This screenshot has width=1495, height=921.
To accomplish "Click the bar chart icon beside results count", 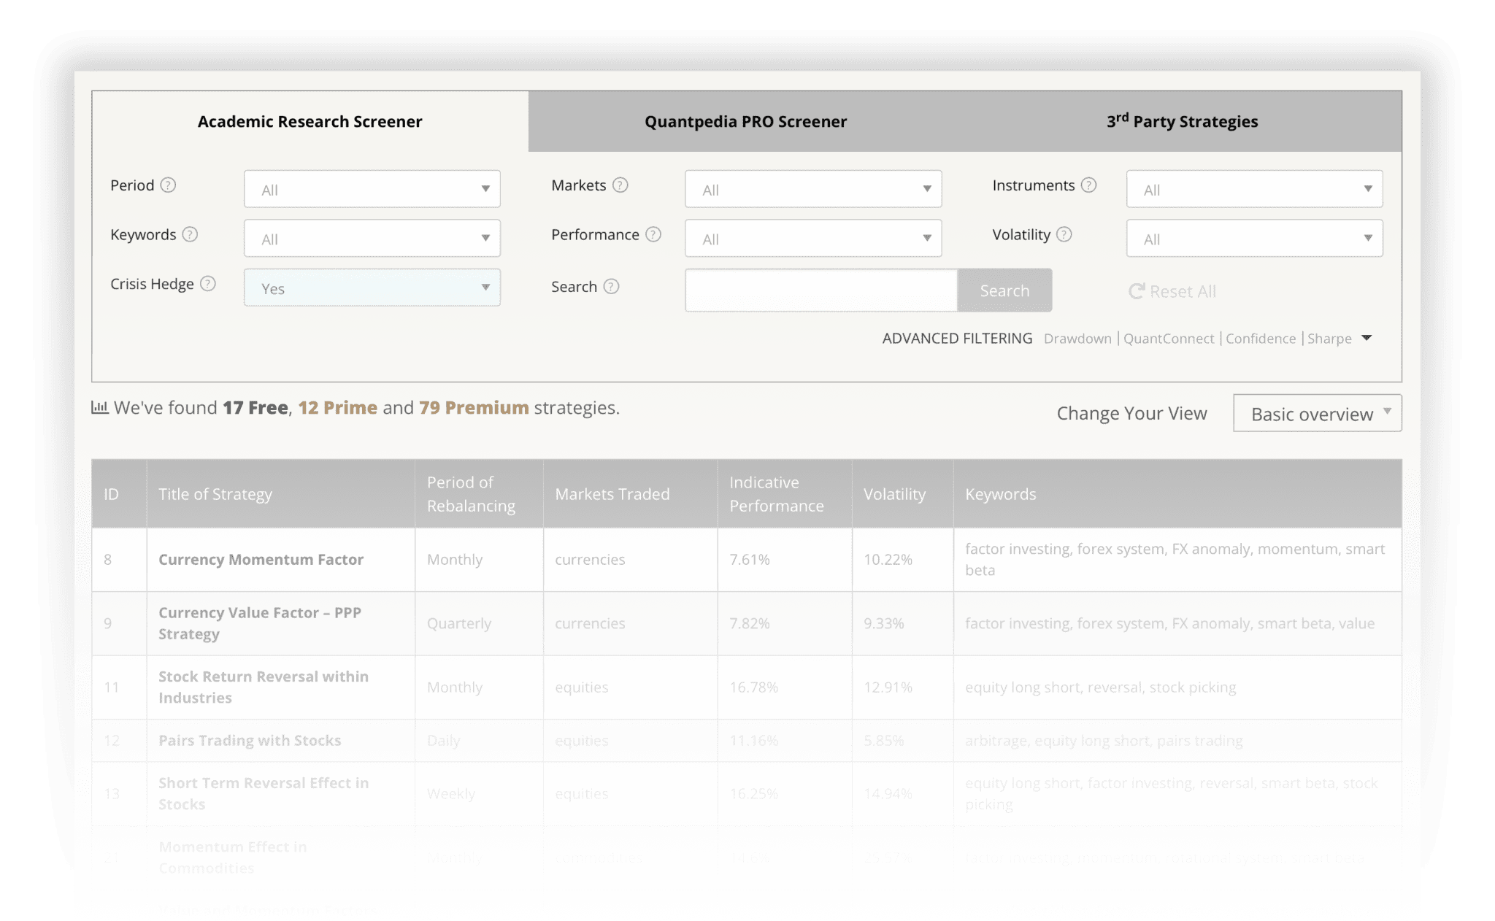I will tap(99, 407).
